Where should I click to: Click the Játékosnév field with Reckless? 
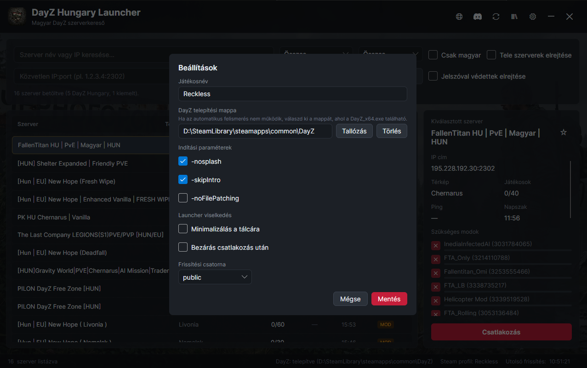point(292,94)
